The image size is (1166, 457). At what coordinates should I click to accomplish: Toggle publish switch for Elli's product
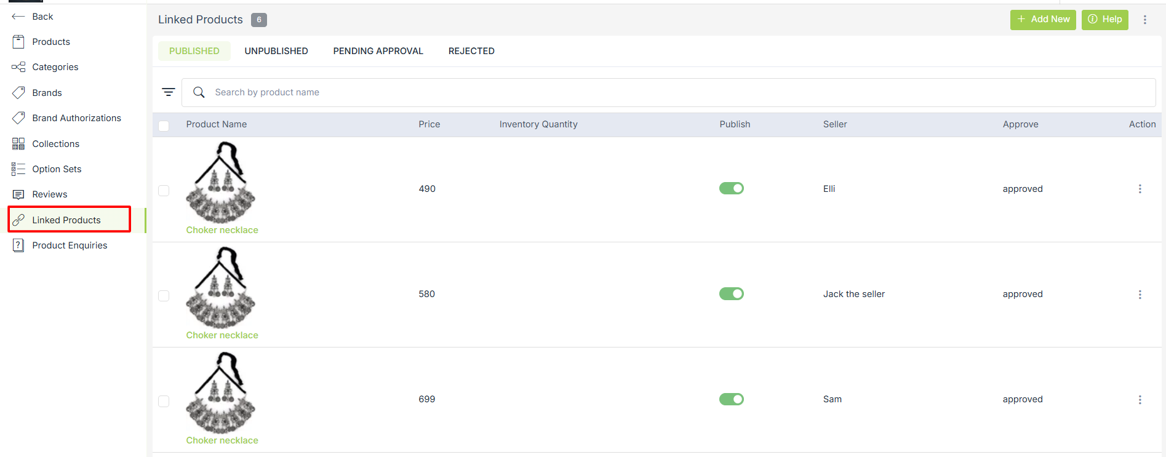point(731,188)
